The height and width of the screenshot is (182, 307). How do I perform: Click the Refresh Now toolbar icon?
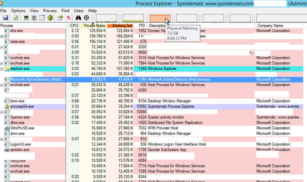coord(16,18)
